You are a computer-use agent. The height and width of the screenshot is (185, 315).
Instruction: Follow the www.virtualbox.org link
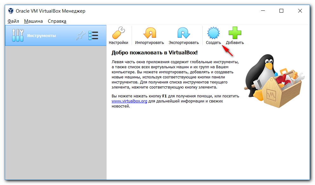coord(129,101)
